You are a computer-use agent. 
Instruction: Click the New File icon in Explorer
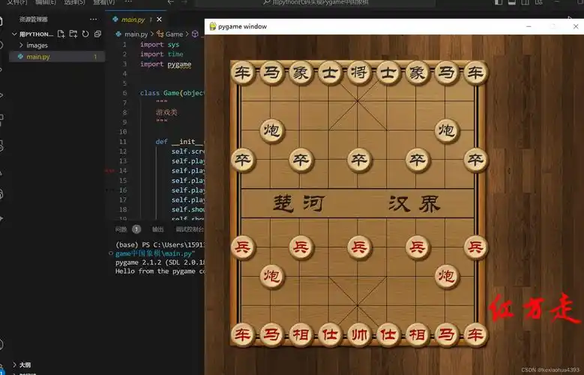point(61,34)
